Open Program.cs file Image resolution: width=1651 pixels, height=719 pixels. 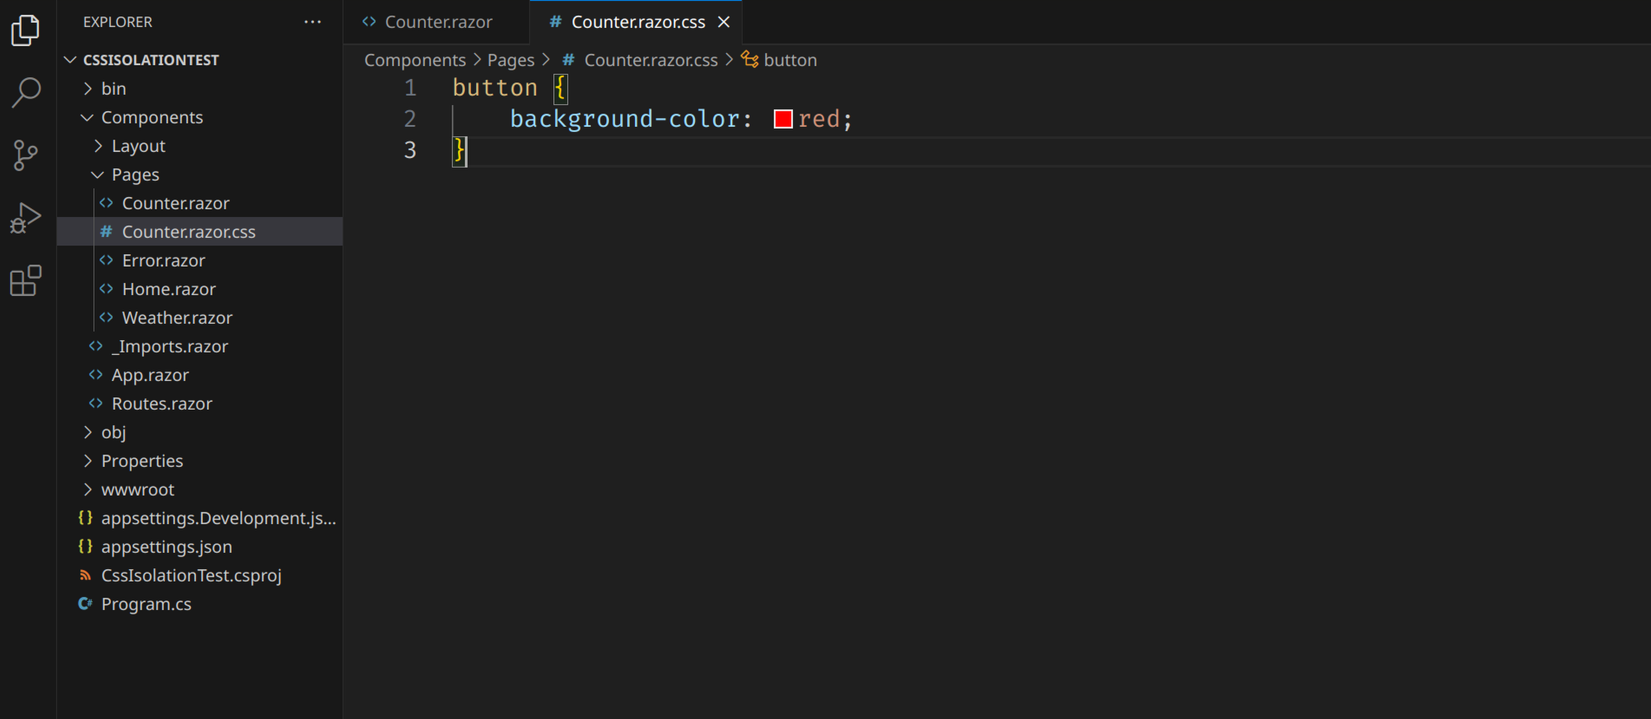(x=200, y=604)
